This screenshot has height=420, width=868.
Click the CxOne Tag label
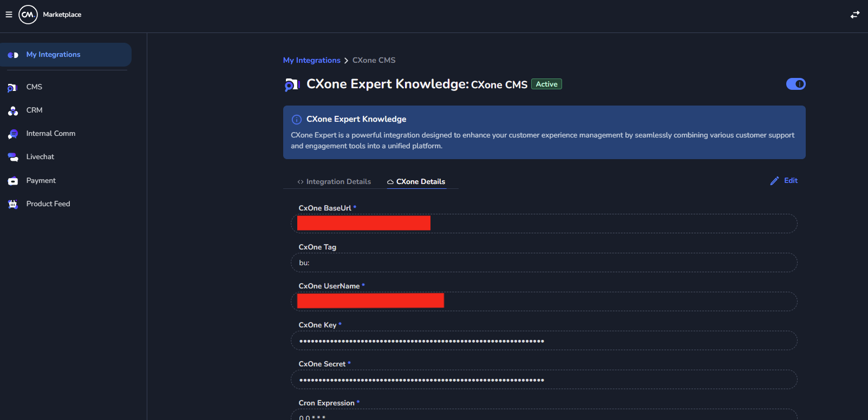tap(318, 247)
